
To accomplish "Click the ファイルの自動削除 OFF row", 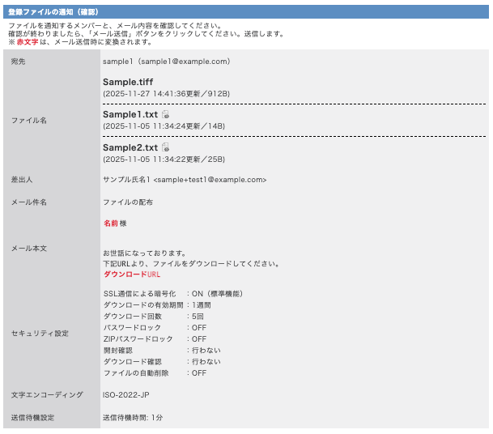I will pyautogui.click(x=155, y=373).
